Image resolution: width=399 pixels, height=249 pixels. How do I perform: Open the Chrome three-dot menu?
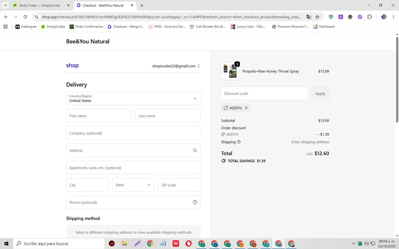(393, 17)
